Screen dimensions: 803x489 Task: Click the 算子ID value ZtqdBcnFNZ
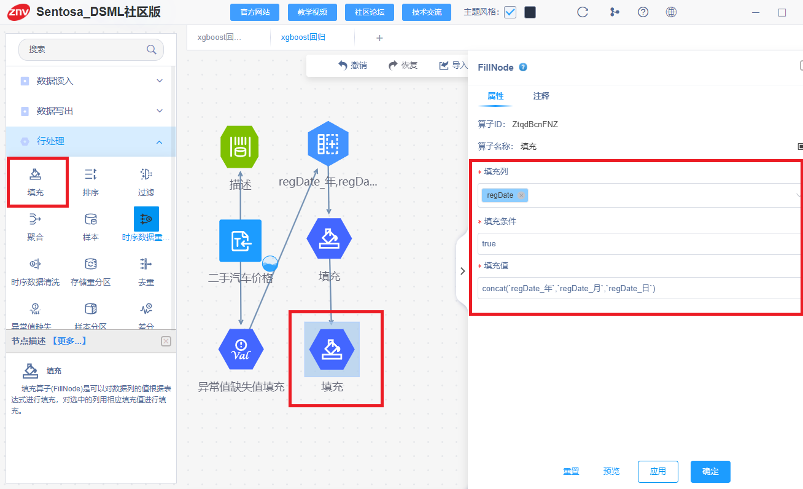tap(535, 124)
